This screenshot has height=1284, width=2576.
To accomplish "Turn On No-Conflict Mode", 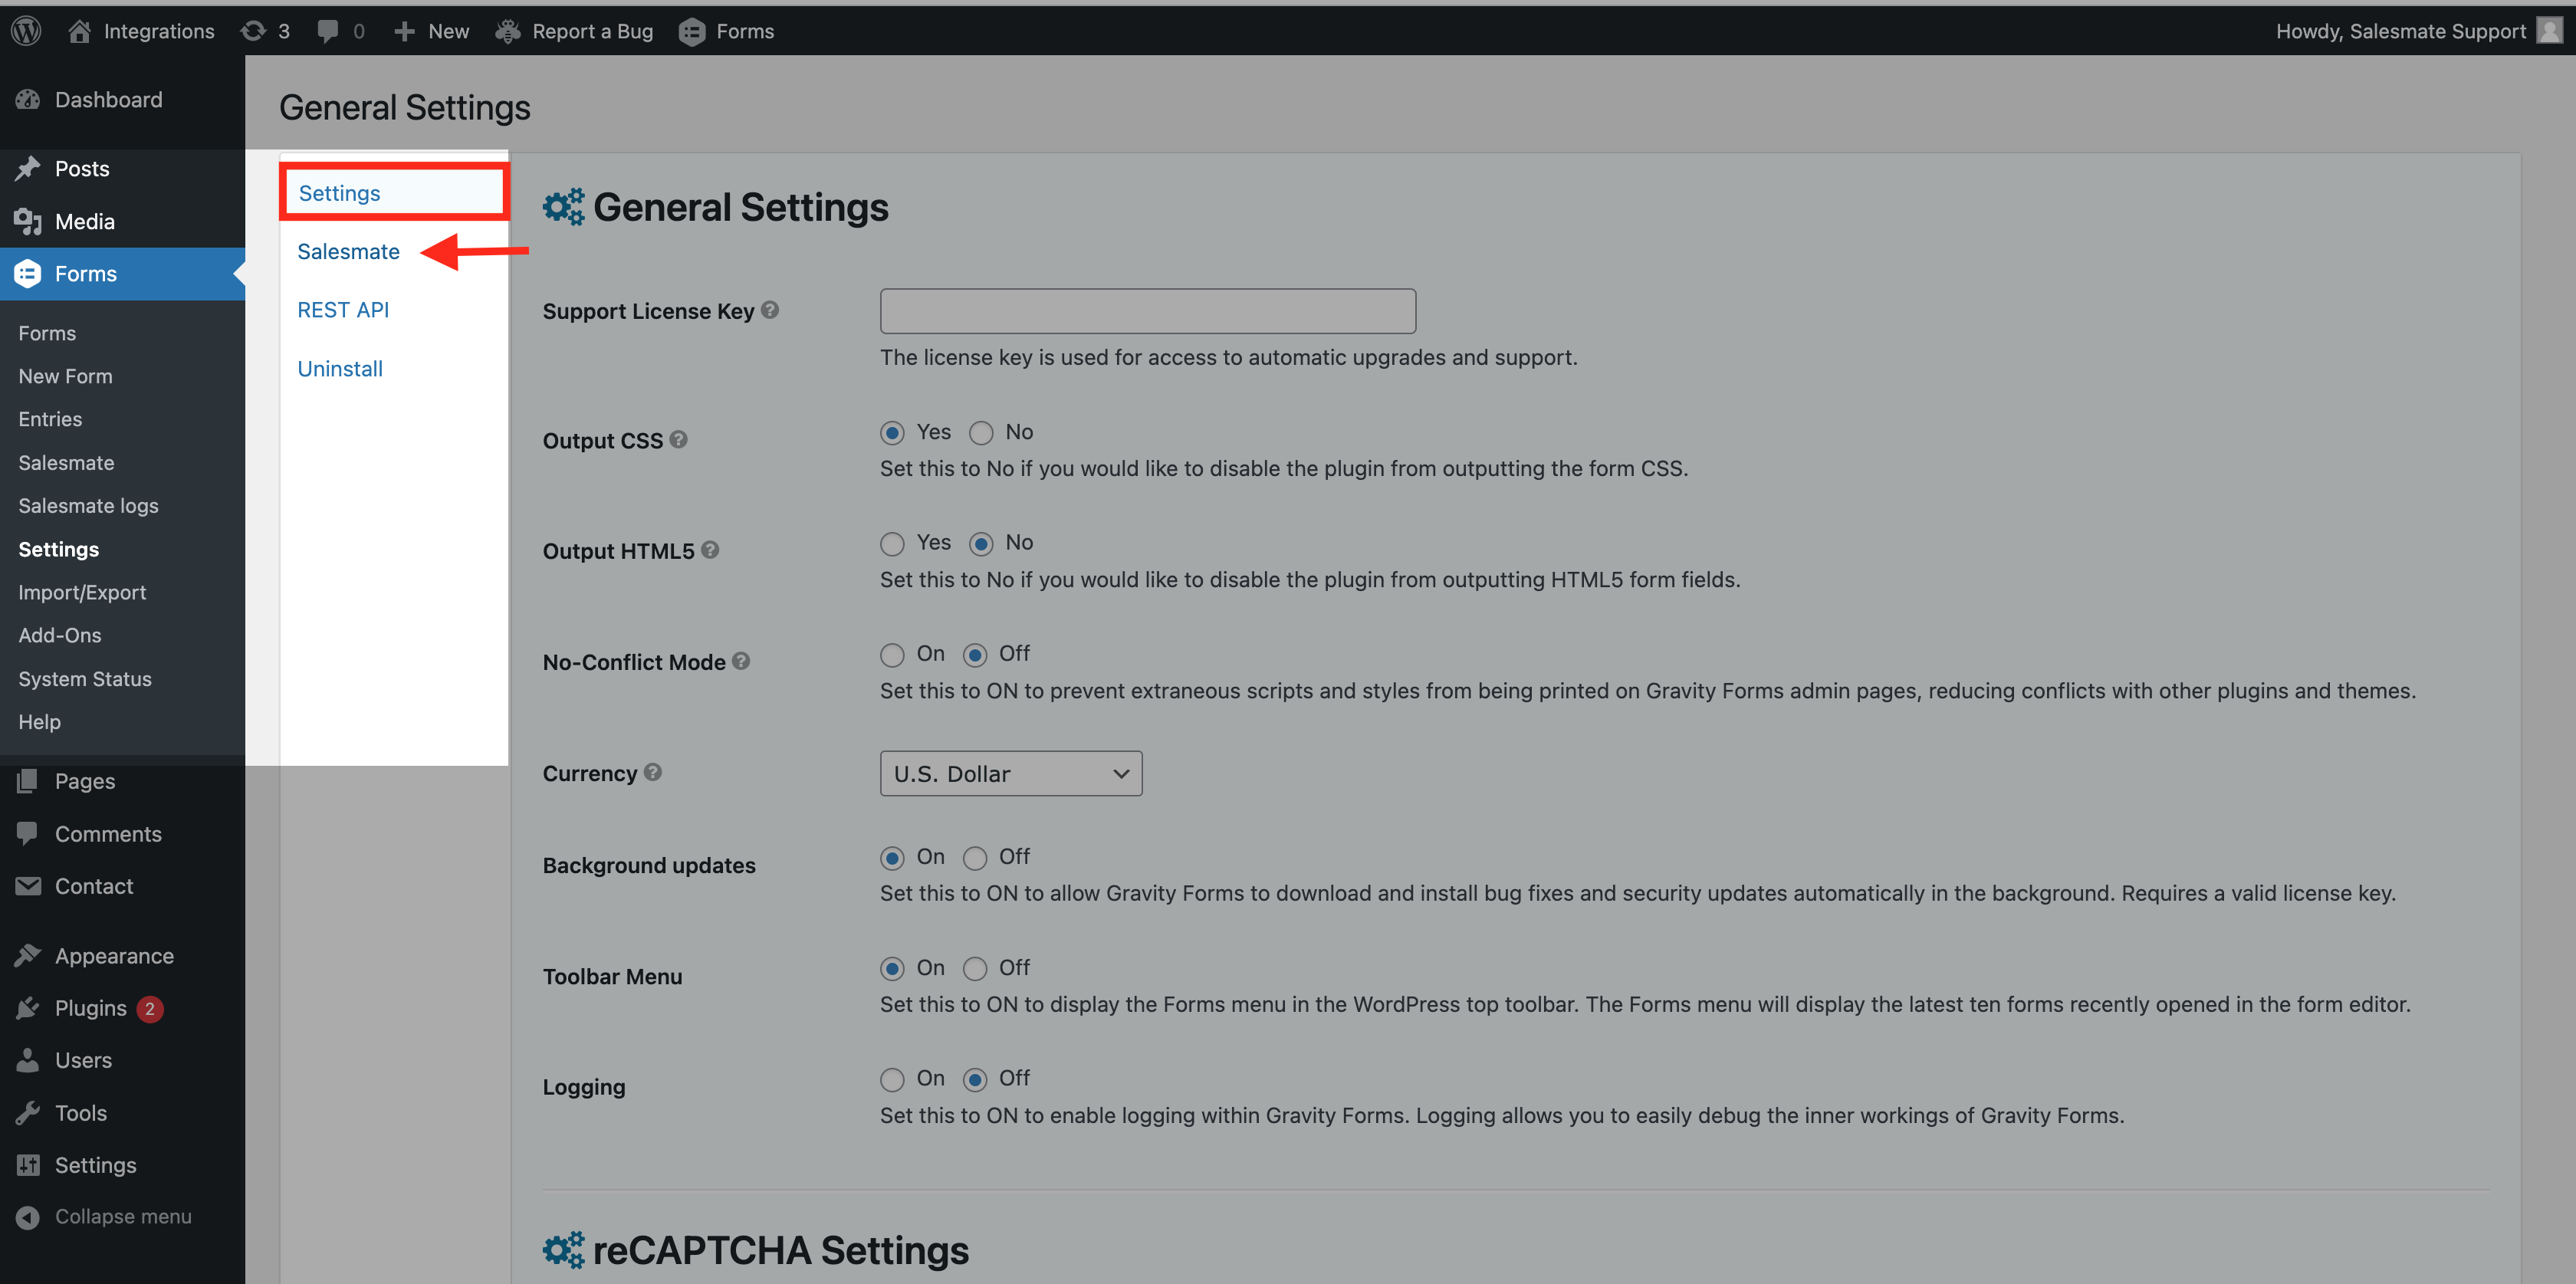I will (892, 655).
